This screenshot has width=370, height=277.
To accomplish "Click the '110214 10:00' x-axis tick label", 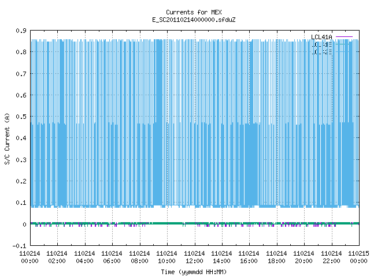I will pyautogui.click(x=166, y=257).
